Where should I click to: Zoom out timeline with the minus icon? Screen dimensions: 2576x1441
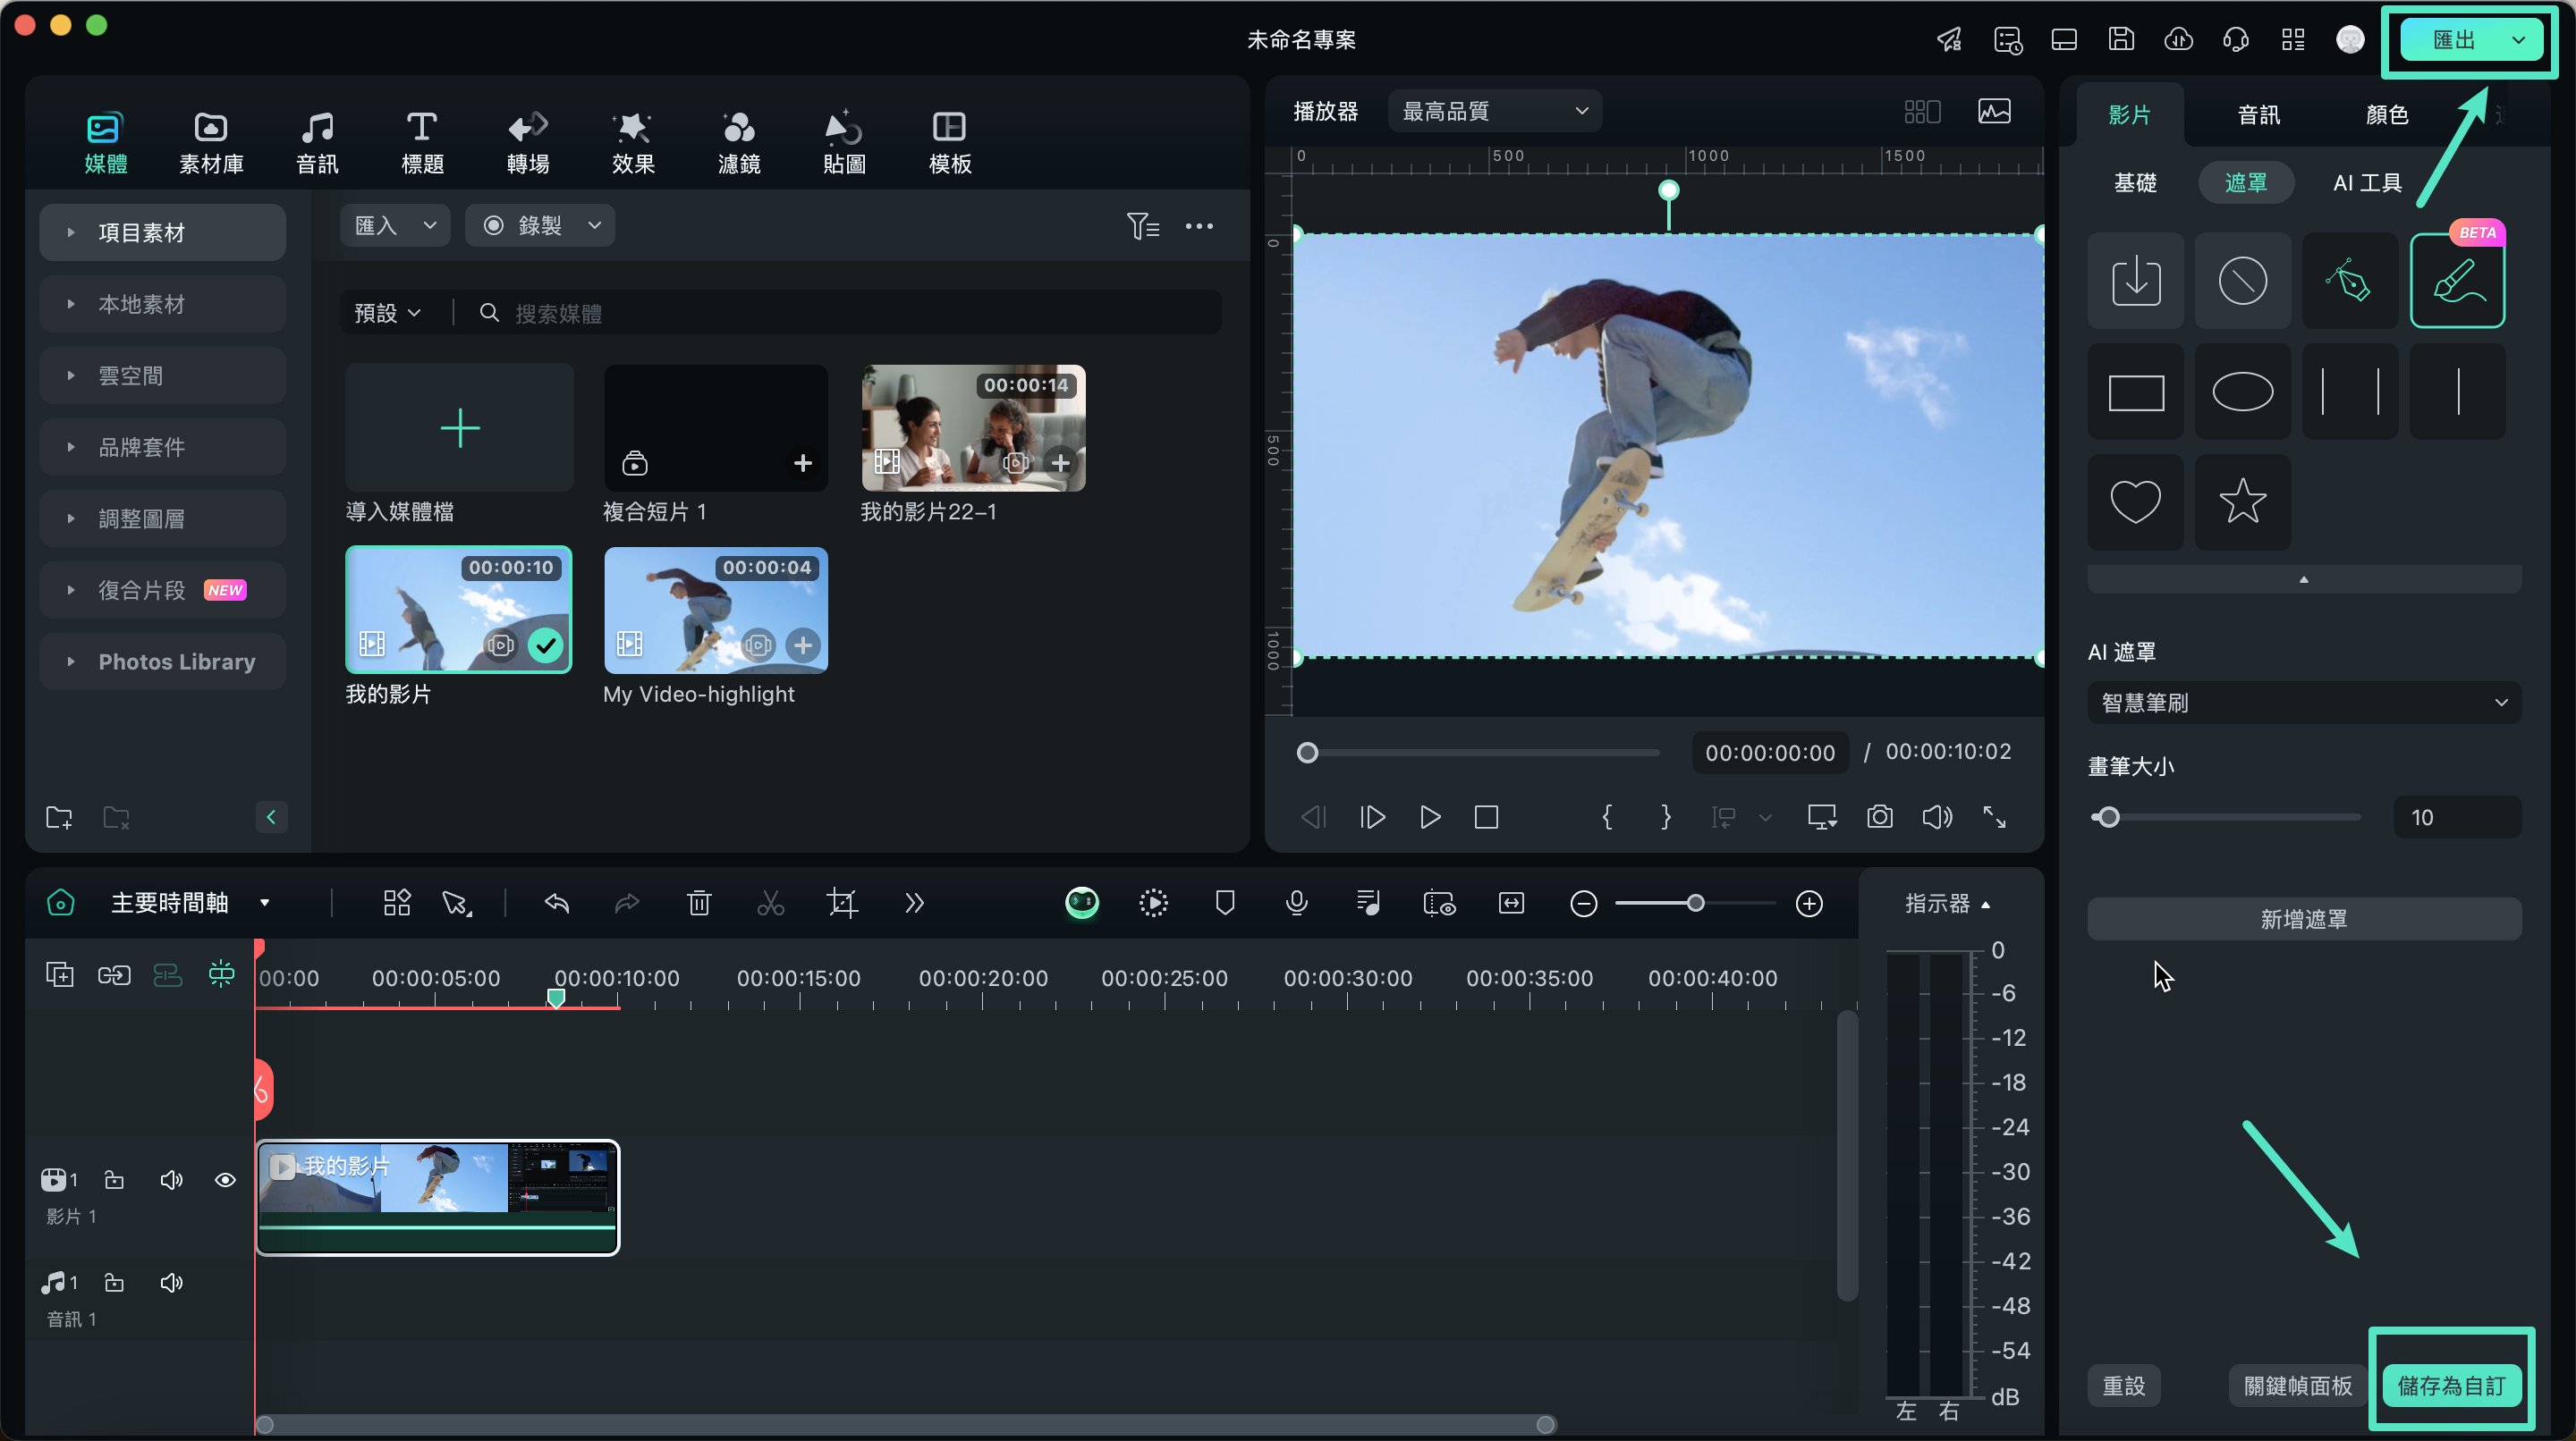pos(1583,905)
